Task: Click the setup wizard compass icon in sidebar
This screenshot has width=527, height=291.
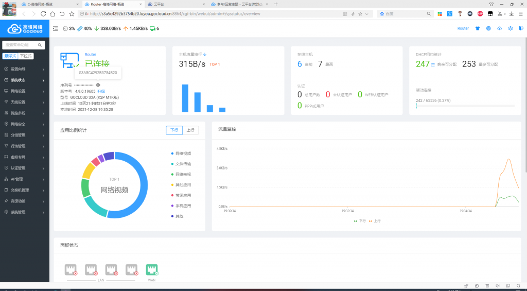Action: point(6,69)
